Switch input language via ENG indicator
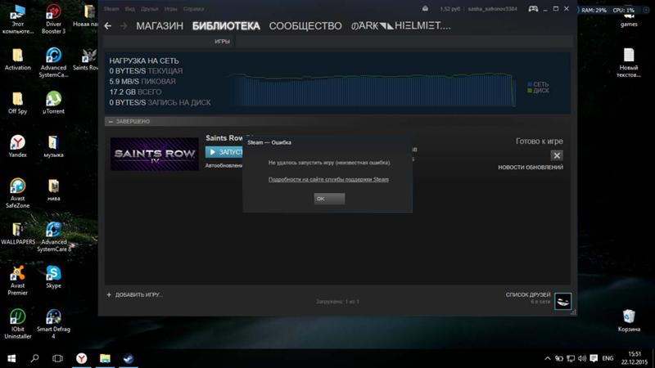This screenshot has width=655, height=368. 608,358
